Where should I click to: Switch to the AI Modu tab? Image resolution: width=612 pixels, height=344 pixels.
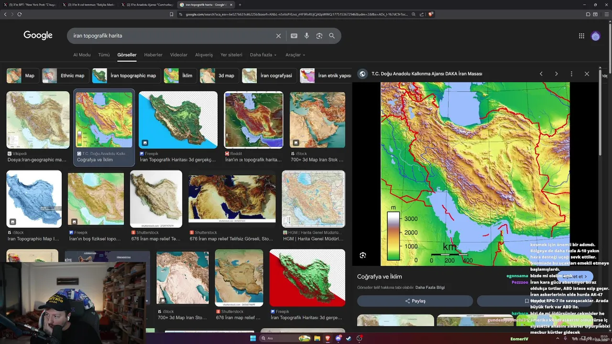(82, 55)
